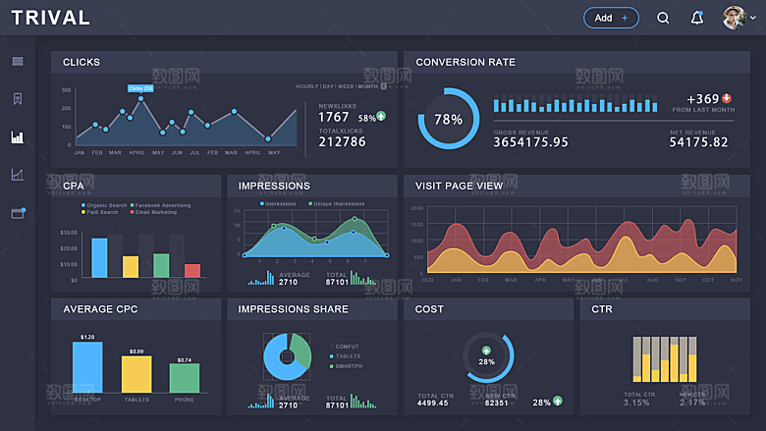Click the Clicks 250 data point marker
This screenshot has width=766, height=431.
coord(140,98)
